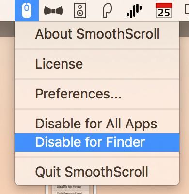Click the red header of calendar icon
Screen dimensions: 189x194
coord(164,5)
